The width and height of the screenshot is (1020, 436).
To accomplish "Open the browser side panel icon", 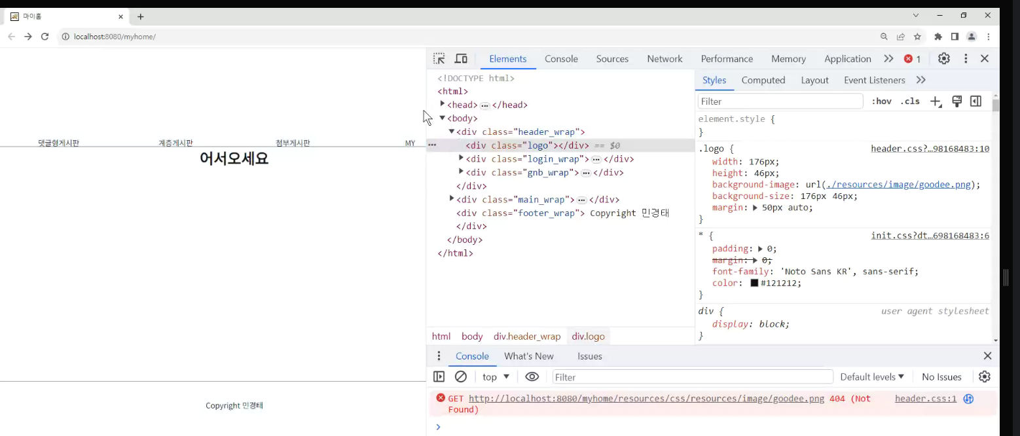I will pos(955,37).
